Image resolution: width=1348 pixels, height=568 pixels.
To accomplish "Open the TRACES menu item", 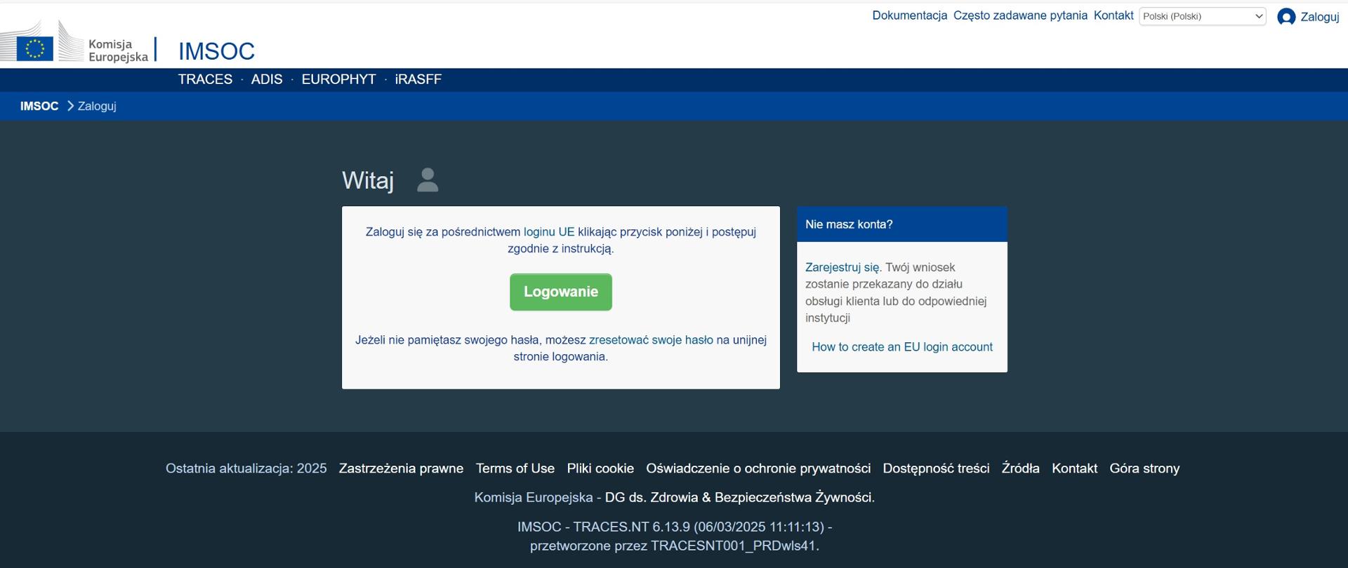I will 205,79.
